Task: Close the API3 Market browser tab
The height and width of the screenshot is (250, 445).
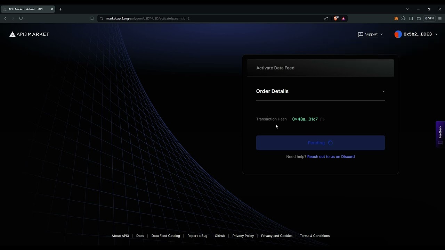Action: 52,9
